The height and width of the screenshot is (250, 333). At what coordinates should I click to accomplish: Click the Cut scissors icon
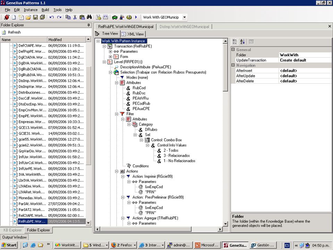75,17
